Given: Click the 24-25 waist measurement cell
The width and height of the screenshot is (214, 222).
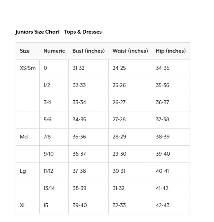Looking at the screenshot, I should point(130,68).
